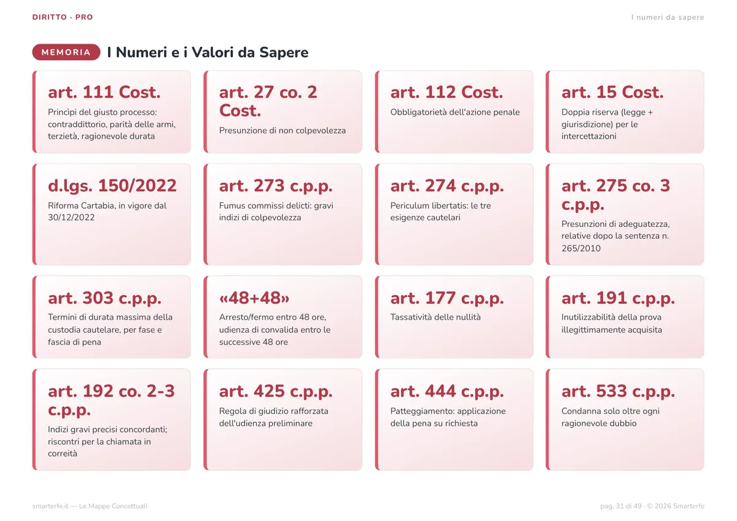737x521 pixels.
Task: Select the «48+48» card
Action: [283, 317]
